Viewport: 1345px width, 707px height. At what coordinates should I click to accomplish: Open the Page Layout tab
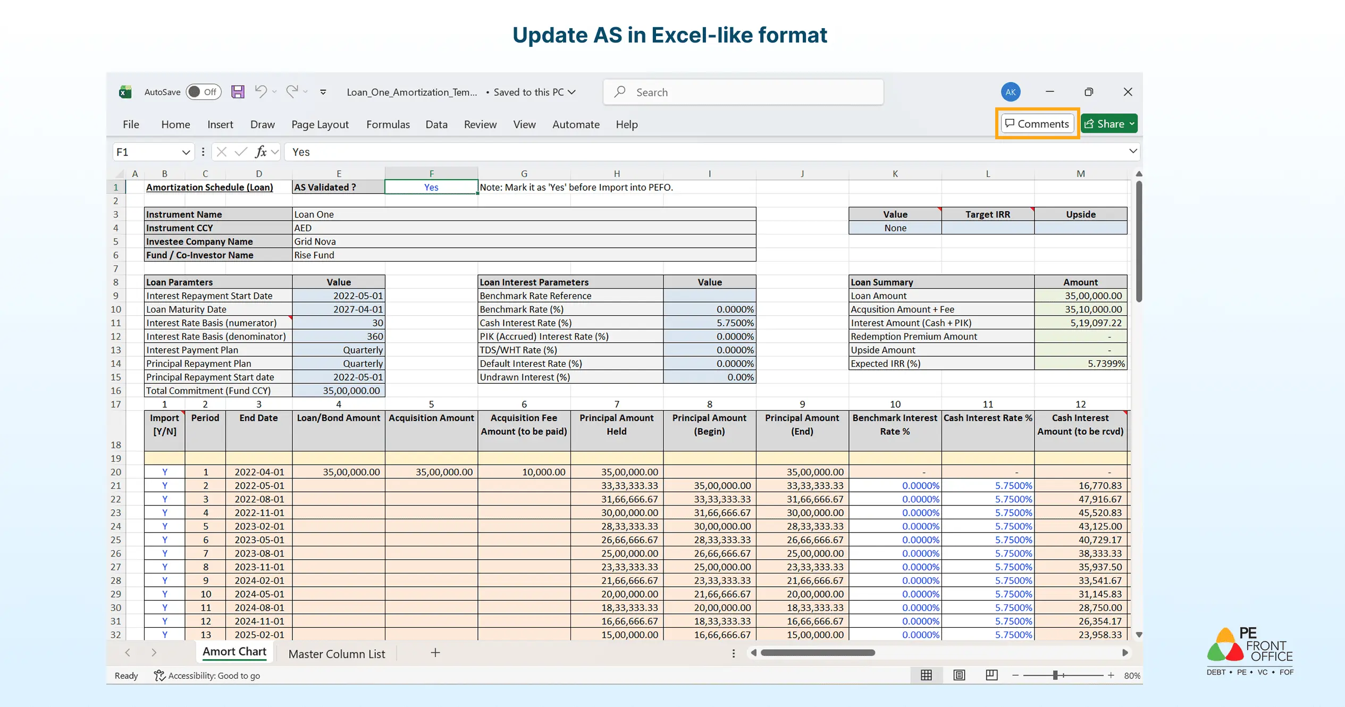320,124
